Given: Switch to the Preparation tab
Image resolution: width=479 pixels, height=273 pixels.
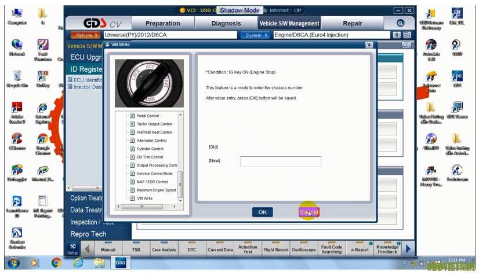Looking at the screenshot, I should coord(162,23).
